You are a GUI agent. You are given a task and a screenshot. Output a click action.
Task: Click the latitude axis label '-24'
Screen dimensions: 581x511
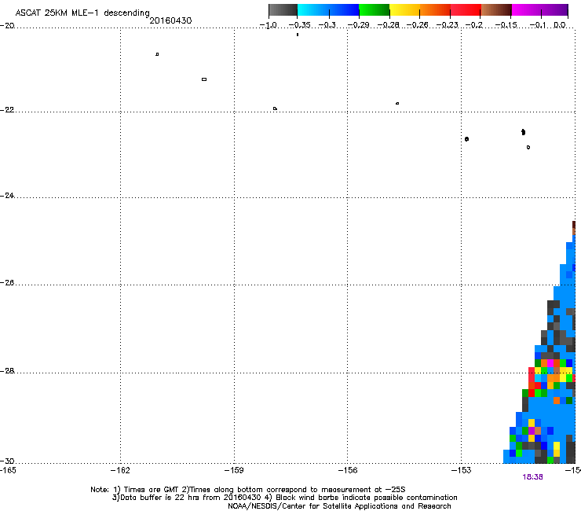coord(7,196)
